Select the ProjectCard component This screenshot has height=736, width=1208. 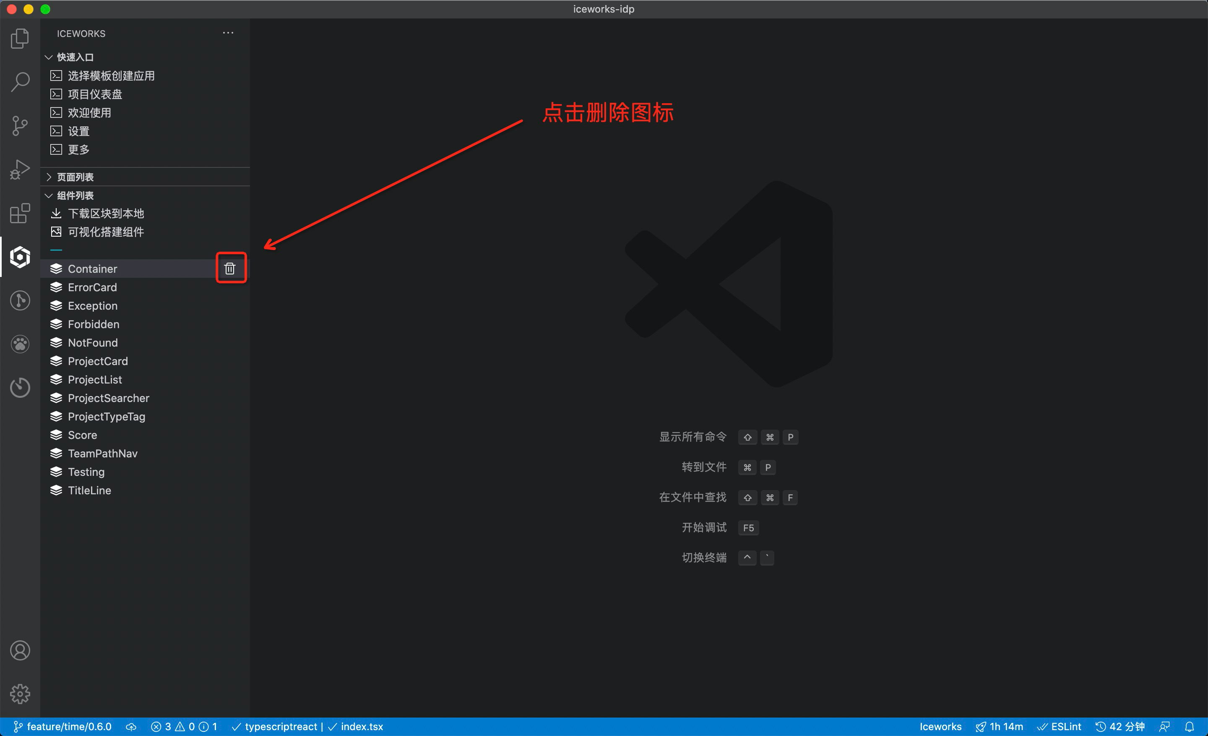pos(98,361)
